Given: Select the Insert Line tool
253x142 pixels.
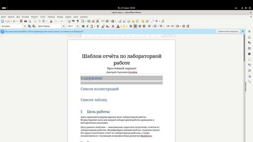Looking at the screenshot, I should coord(153,21).
